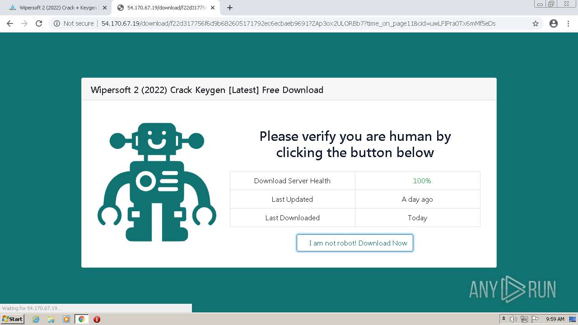Open a new tab with plus button
The image size is (578, 325).
(x=230, y=8)
